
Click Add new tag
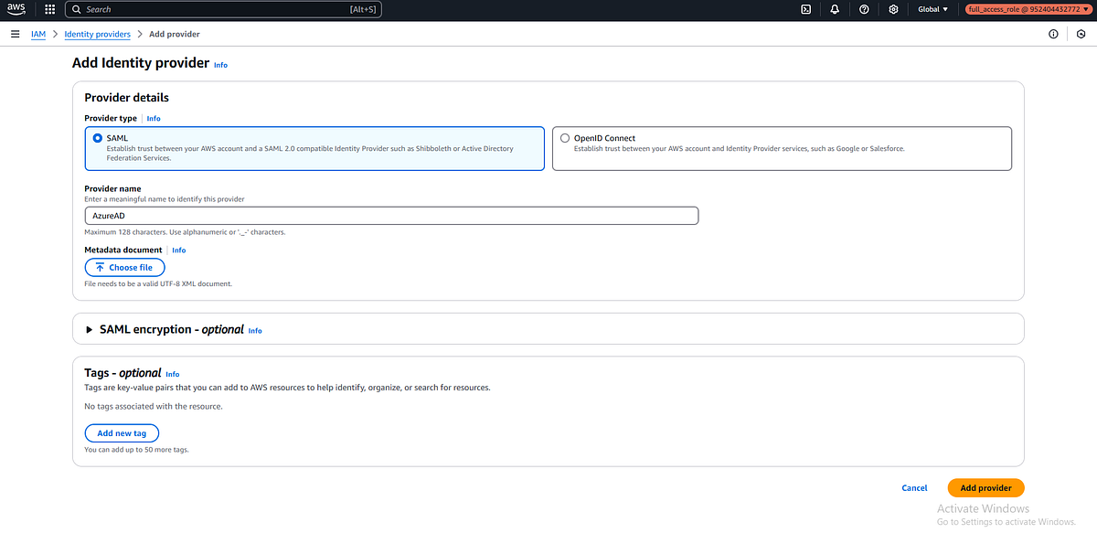(x=122, y=432)
